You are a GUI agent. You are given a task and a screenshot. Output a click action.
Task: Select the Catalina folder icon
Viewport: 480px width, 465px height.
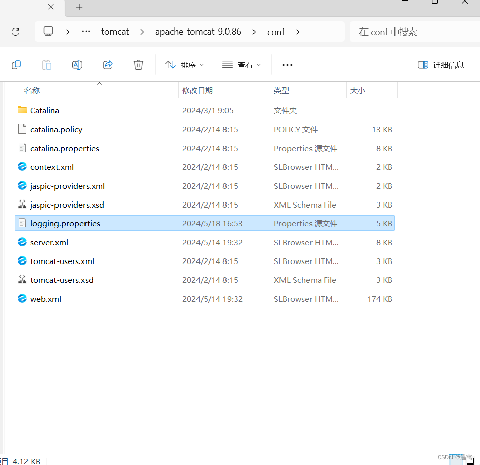click(x=22, y=110)
